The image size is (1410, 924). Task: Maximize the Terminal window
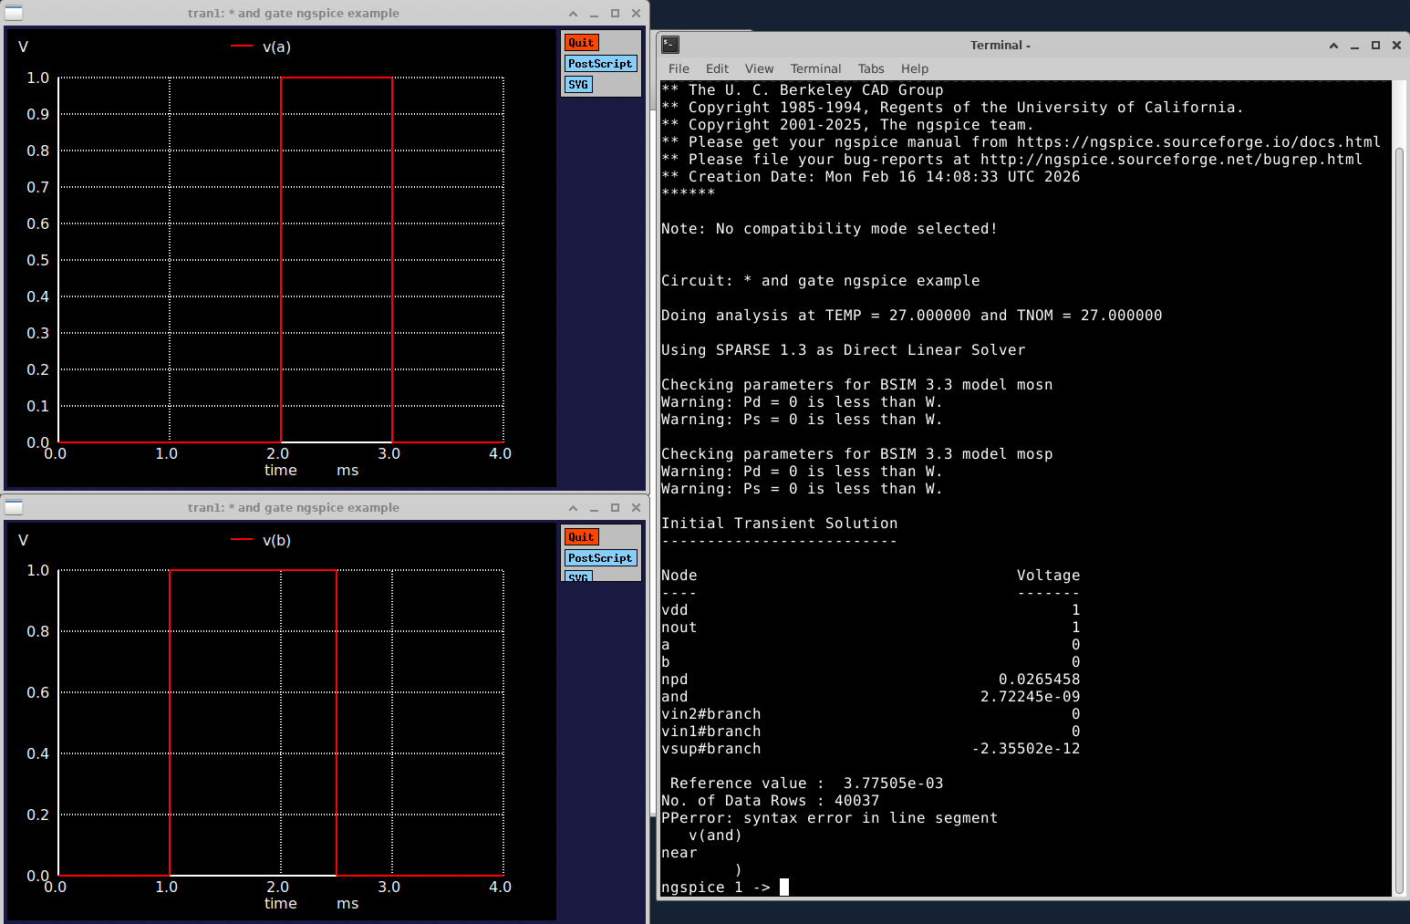1375,45
